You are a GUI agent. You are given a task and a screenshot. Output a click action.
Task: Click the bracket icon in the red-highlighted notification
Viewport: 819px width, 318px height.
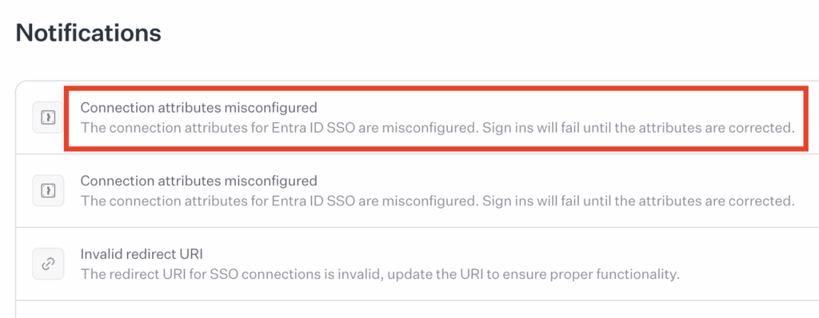pyautogui.click(x=48, y=117)
